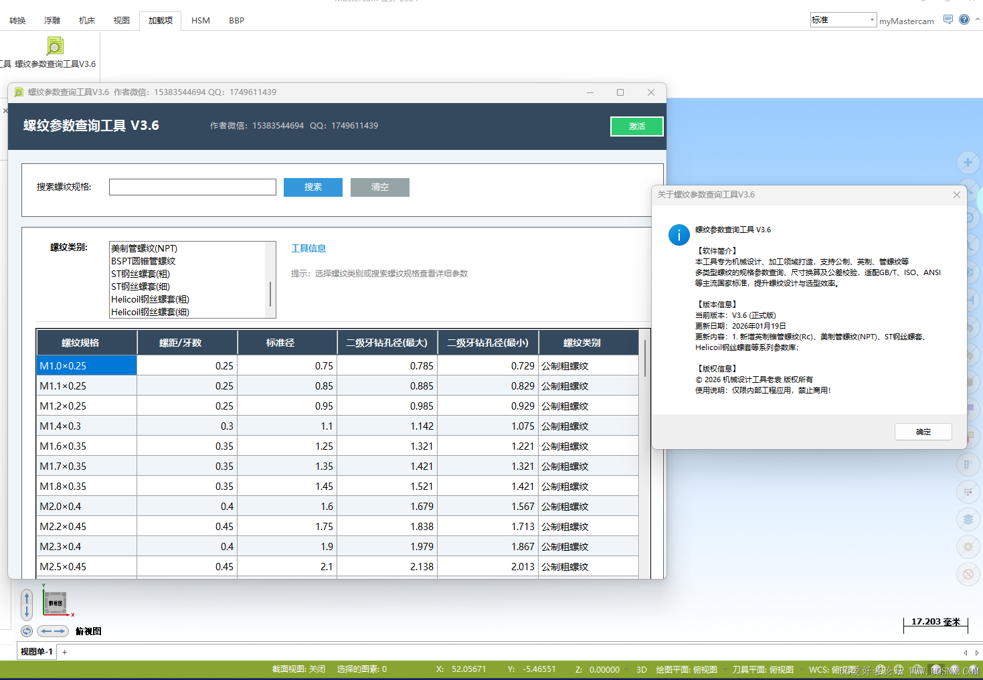Click the red prohibited-circle icon on the right toolbar
983x680 pixels.
(x=968, y=574)
